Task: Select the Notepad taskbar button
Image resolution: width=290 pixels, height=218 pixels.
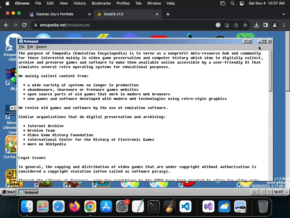Action: pos(29,192)
